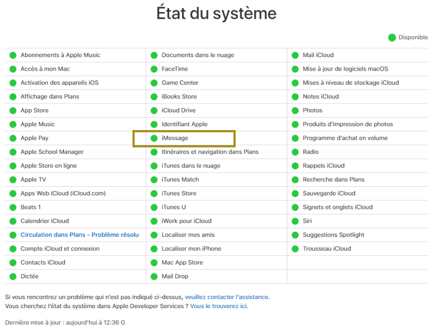
Task: Click the Programme d'achat en volume label
Action: point(345,138)
